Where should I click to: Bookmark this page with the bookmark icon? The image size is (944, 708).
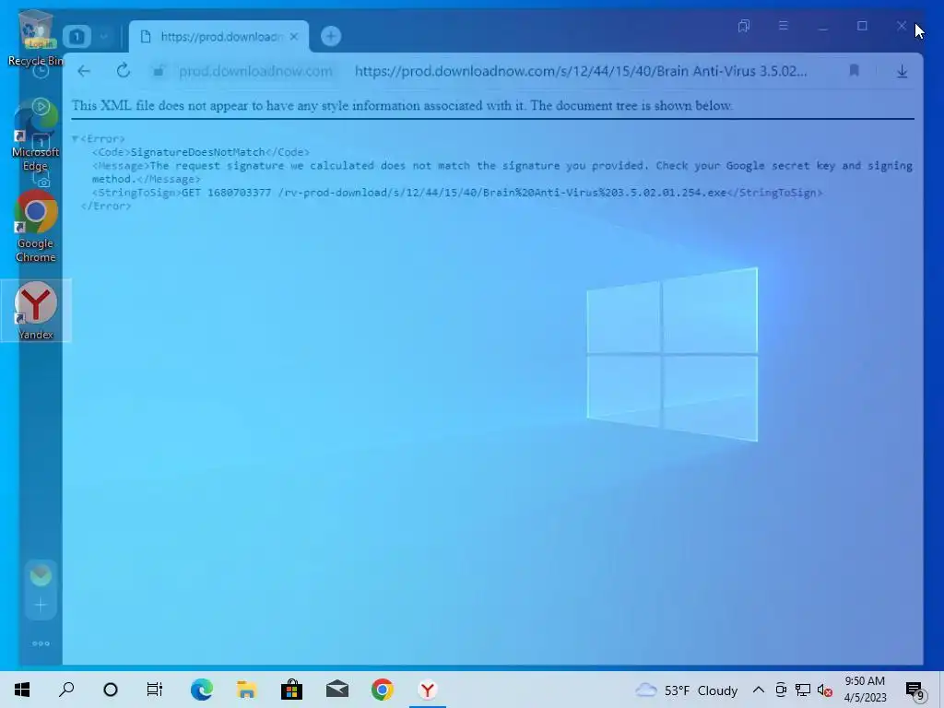click(854, 71)
